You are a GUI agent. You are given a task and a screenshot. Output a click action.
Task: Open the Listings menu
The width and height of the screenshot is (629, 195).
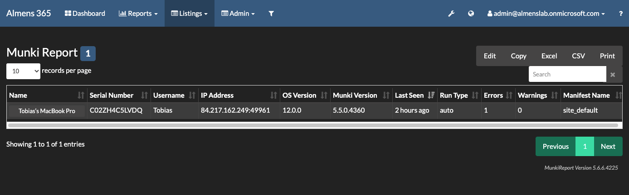pyautogui.click(x=189, y=14)
